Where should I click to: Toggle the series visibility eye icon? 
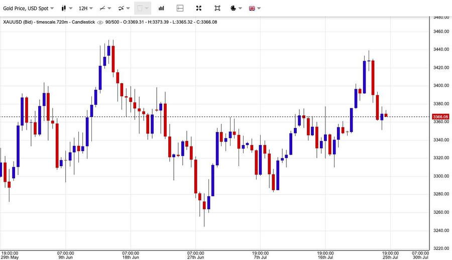click(100, 22)
